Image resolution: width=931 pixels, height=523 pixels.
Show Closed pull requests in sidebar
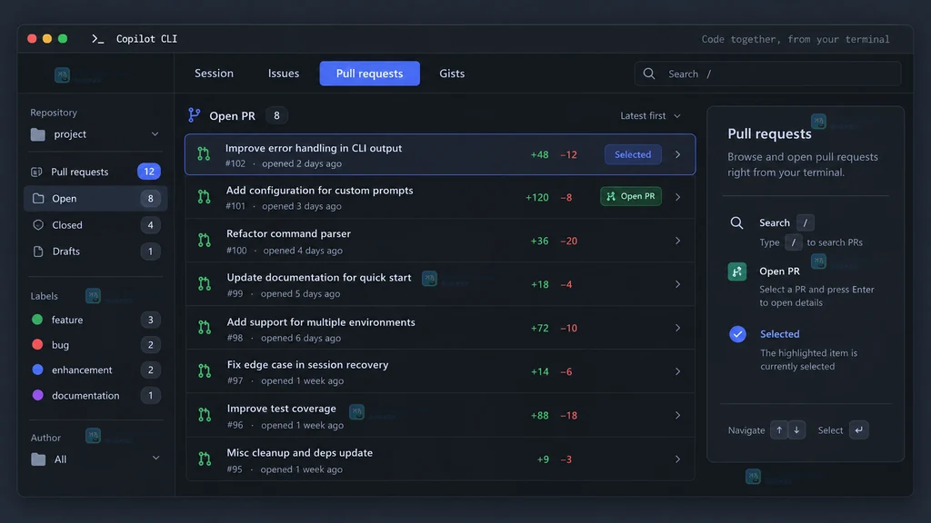95,225
